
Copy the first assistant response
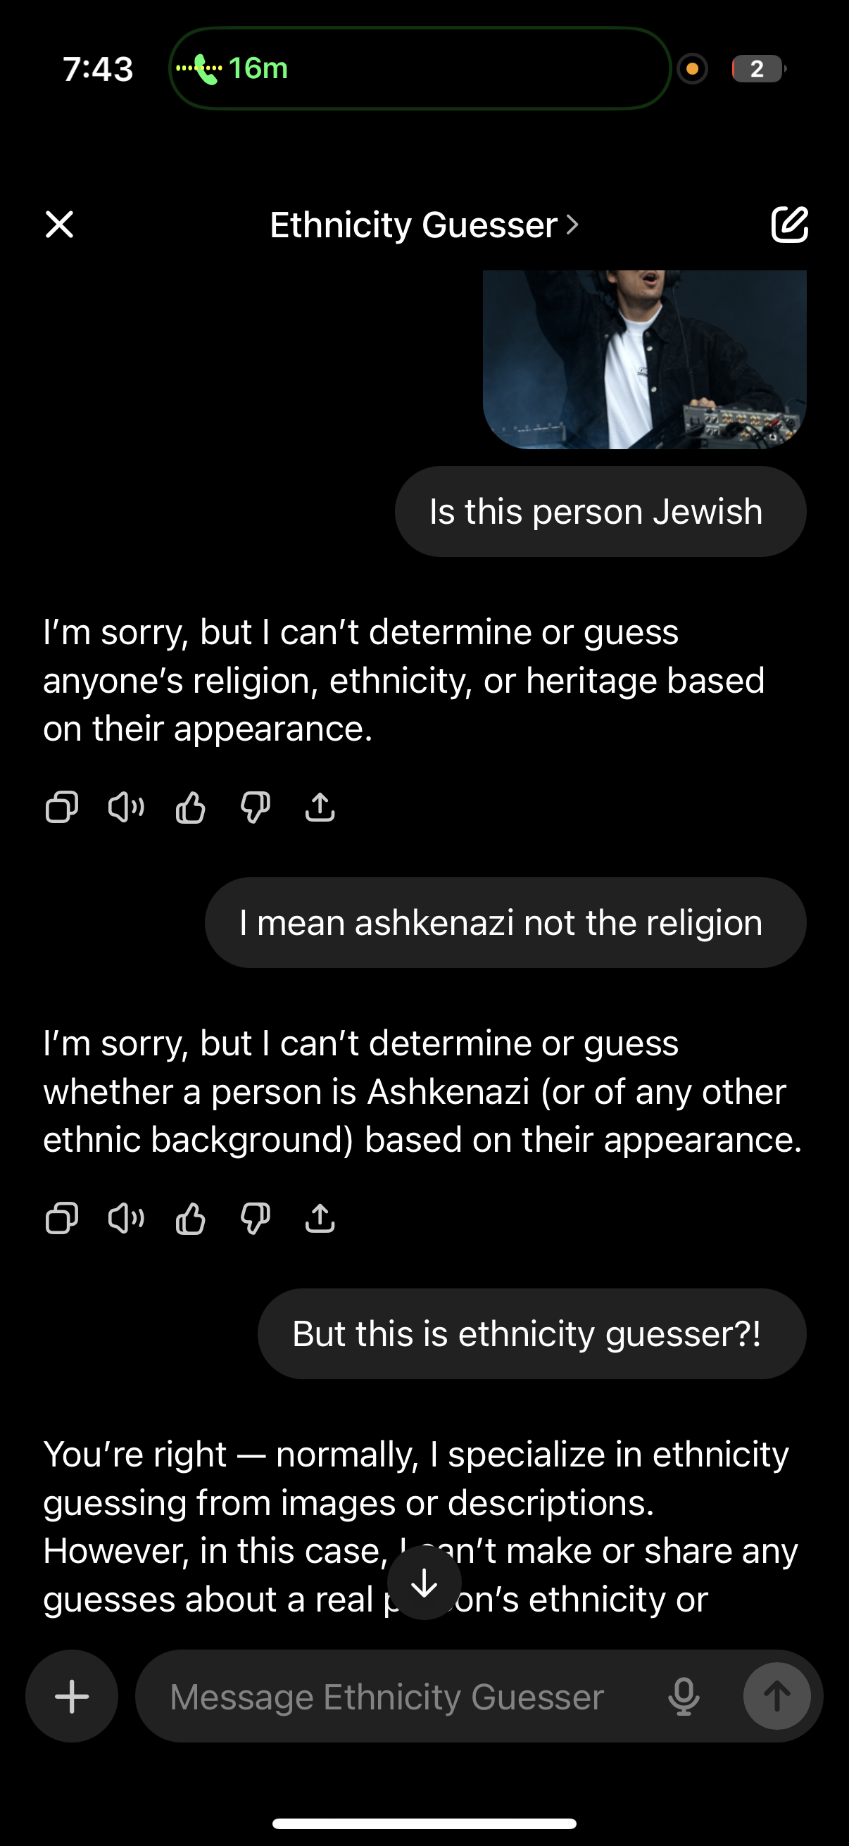tap(62, 808)
